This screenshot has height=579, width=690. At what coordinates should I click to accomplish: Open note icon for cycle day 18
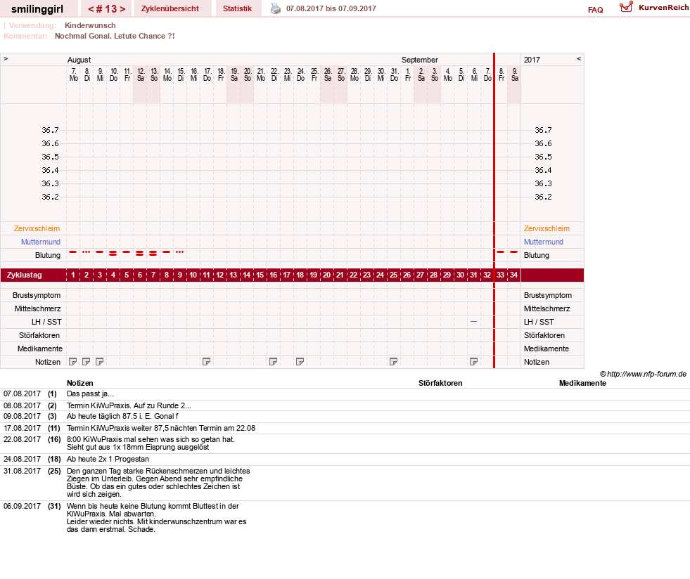(300, 362)
